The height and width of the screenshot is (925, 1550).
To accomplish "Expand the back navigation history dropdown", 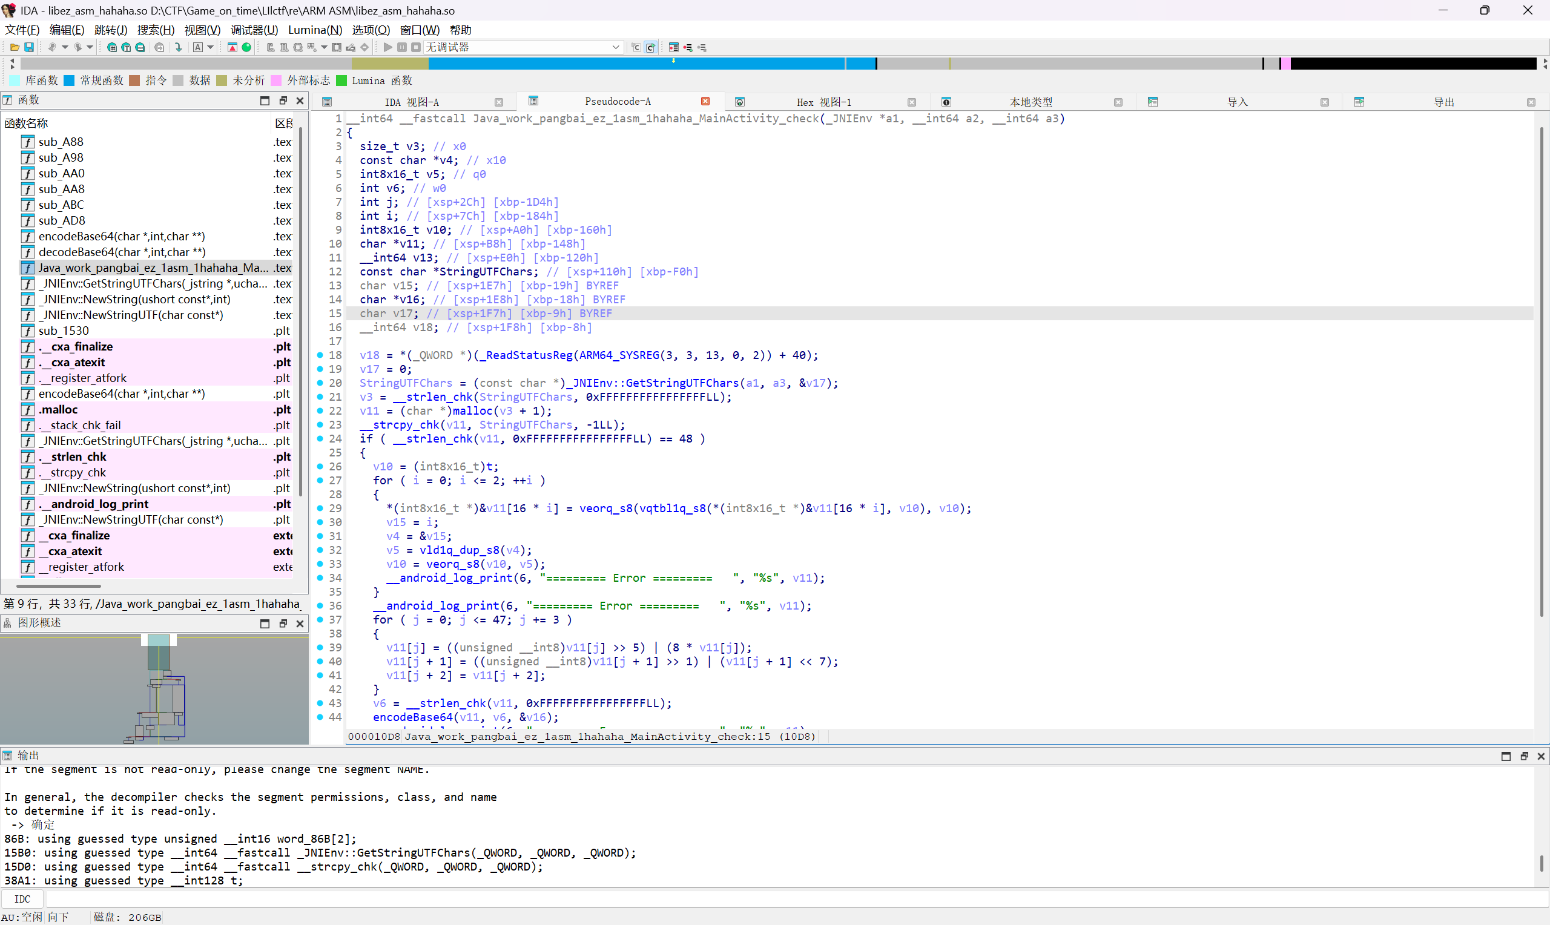I will [65, 47].
